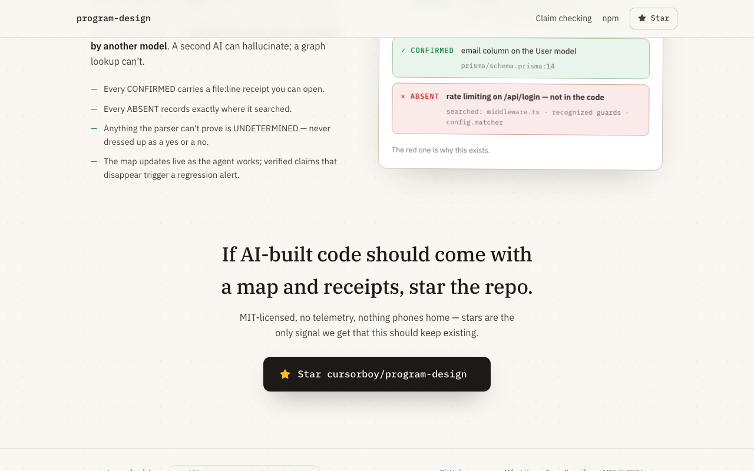The image size is (754, 471).
Task: Open the program-design logo link
Action: click(x=114, y=18)
